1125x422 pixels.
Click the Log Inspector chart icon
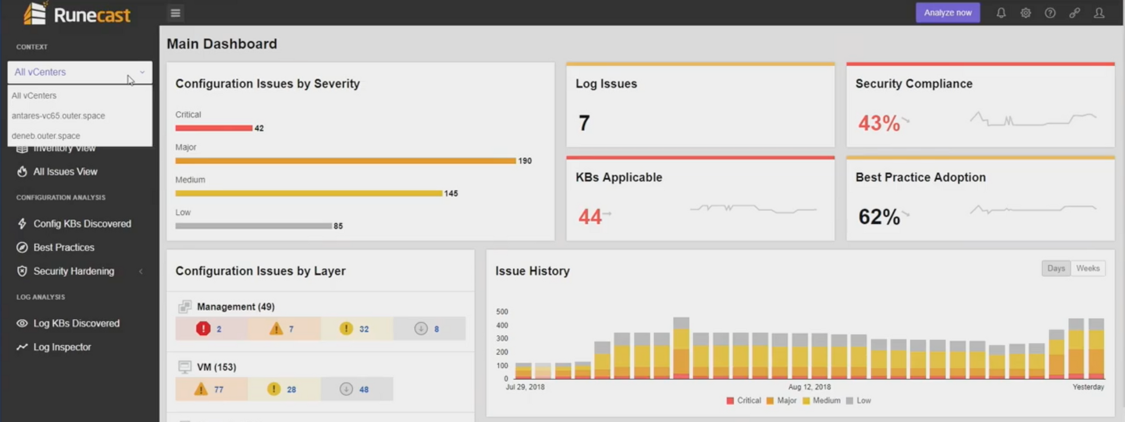point(22,347)
